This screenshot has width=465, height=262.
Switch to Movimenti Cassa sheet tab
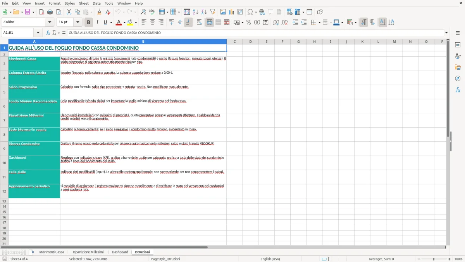tap(52, 252)
